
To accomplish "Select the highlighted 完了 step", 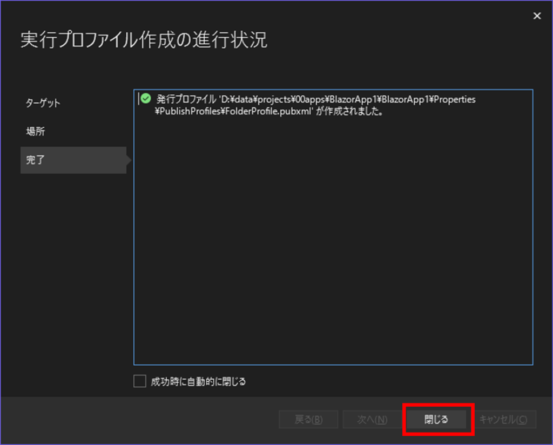I will 35,160.
